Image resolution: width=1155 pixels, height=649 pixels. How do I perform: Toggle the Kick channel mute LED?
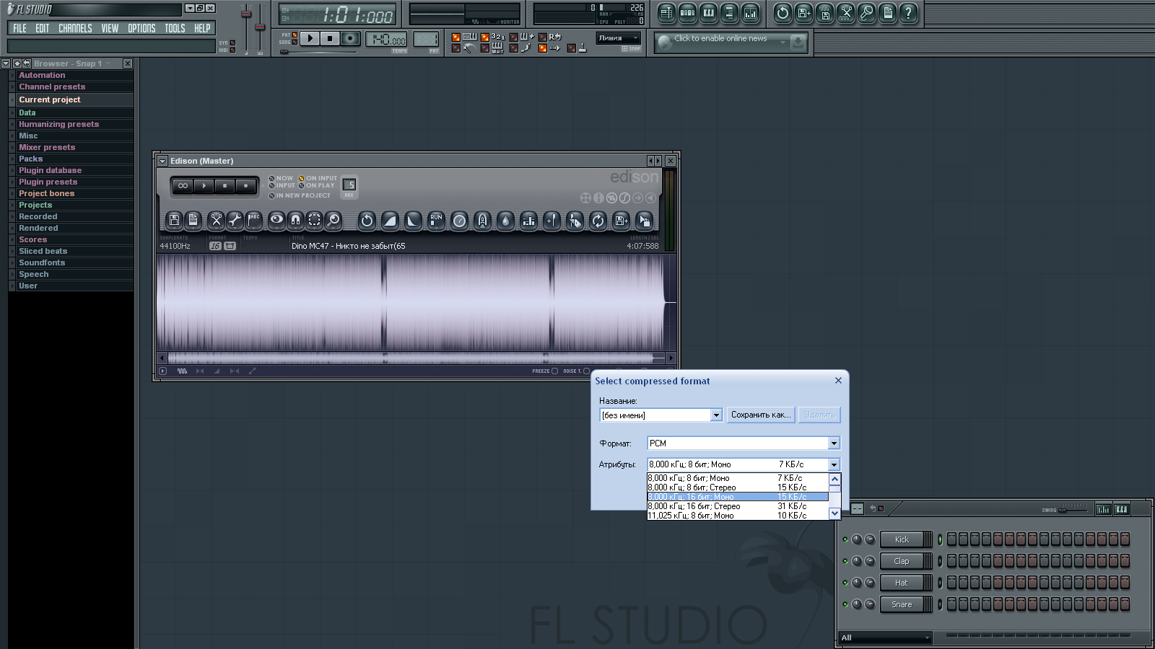[845, 539]
